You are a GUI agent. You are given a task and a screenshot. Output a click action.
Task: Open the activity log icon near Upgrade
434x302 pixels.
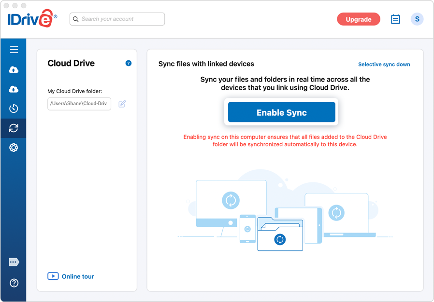(x=395, y=19)
